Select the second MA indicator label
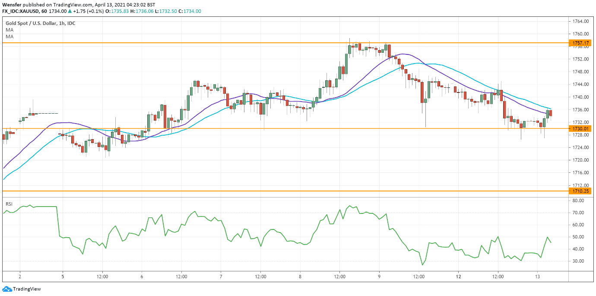This screenshot has width=596, height=296. 10,37
